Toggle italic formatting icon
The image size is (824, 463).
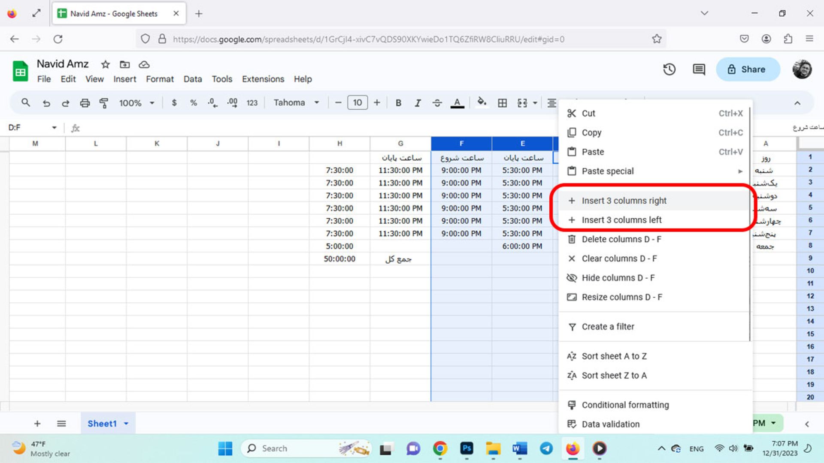[x=418, y=103]
